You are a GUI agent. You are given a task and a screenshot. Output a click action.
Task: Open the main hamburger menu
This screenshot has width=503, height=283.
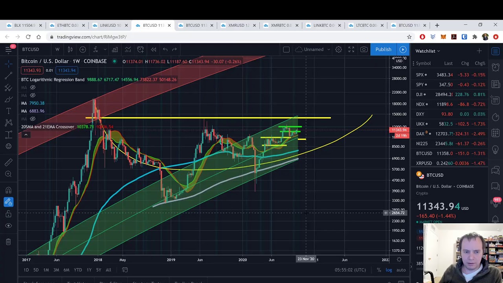(8, 49)
